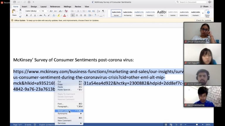This screenshot has width=225, height=126.
Task: Select Smart Lookup in context menu
Action: [65, 111]
